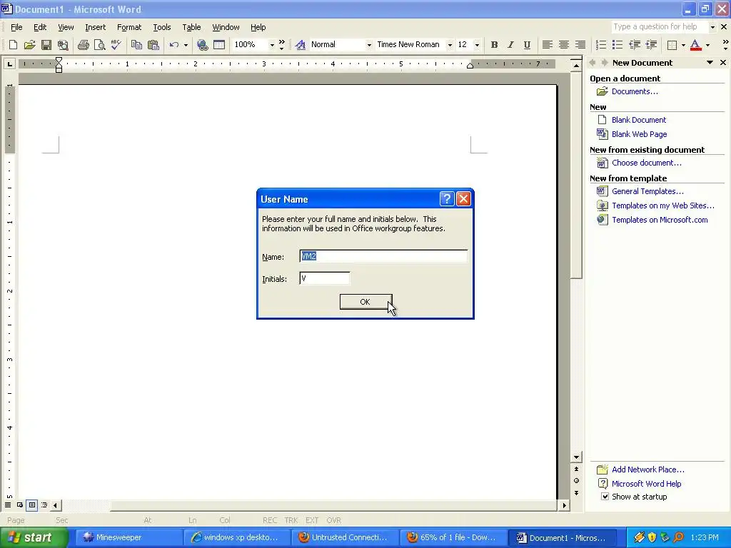Print the document using the printer icon
731x548 pixels.
(83, 45)
